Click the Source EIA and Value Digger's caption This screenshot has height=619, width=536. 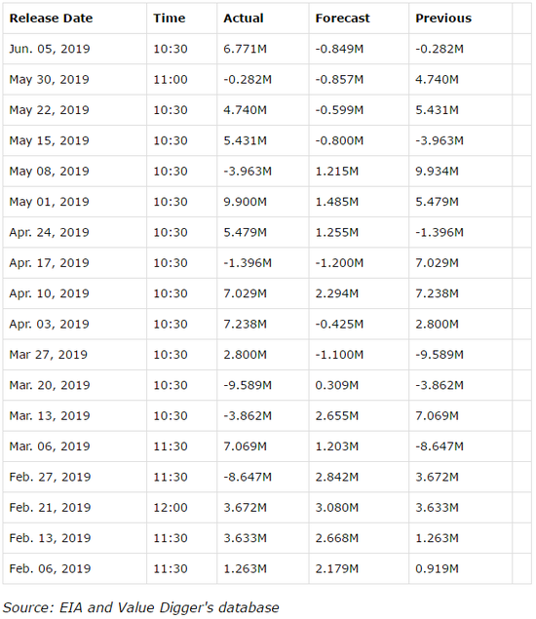[x=141, y=607]
